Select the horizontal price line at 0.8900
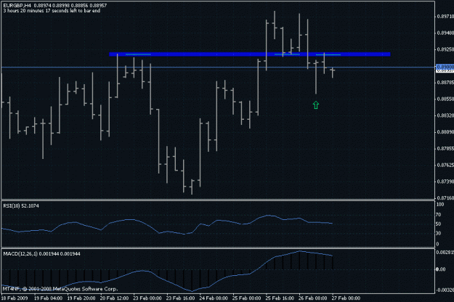 tap(218, 67)
